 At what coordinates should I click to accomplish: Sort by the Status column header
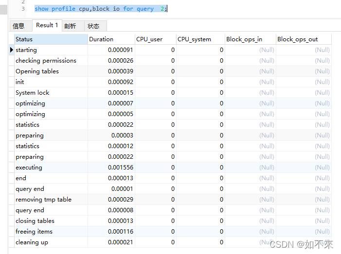[51, 39]
